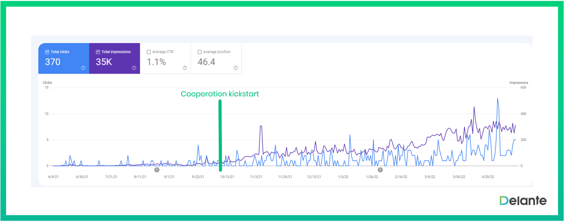Click annotation marker near 1/26/22

[x=380, y=169]
